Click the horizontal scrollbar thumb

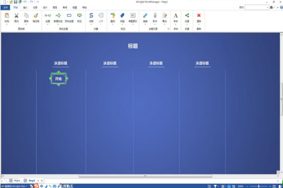click(x=145, y=176)
